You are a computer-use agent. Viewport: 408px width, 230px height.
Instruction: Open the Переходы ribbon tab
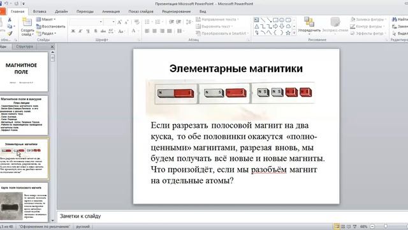point(85,11)
